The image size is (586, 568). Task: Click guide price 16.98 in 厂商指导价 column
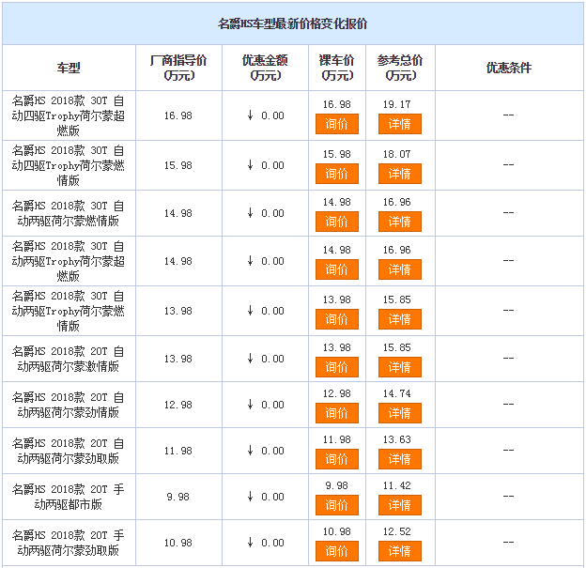(x=178, y=115)
